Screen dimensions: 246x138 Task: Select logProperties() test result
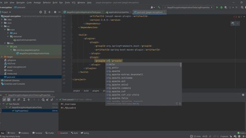pyautogui.click(x=22, y=111)
